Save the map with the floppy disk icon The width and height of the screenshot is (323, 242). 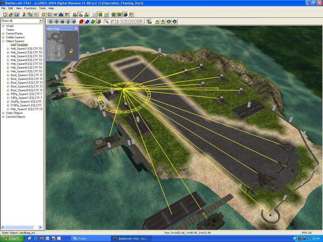[16, 15]
